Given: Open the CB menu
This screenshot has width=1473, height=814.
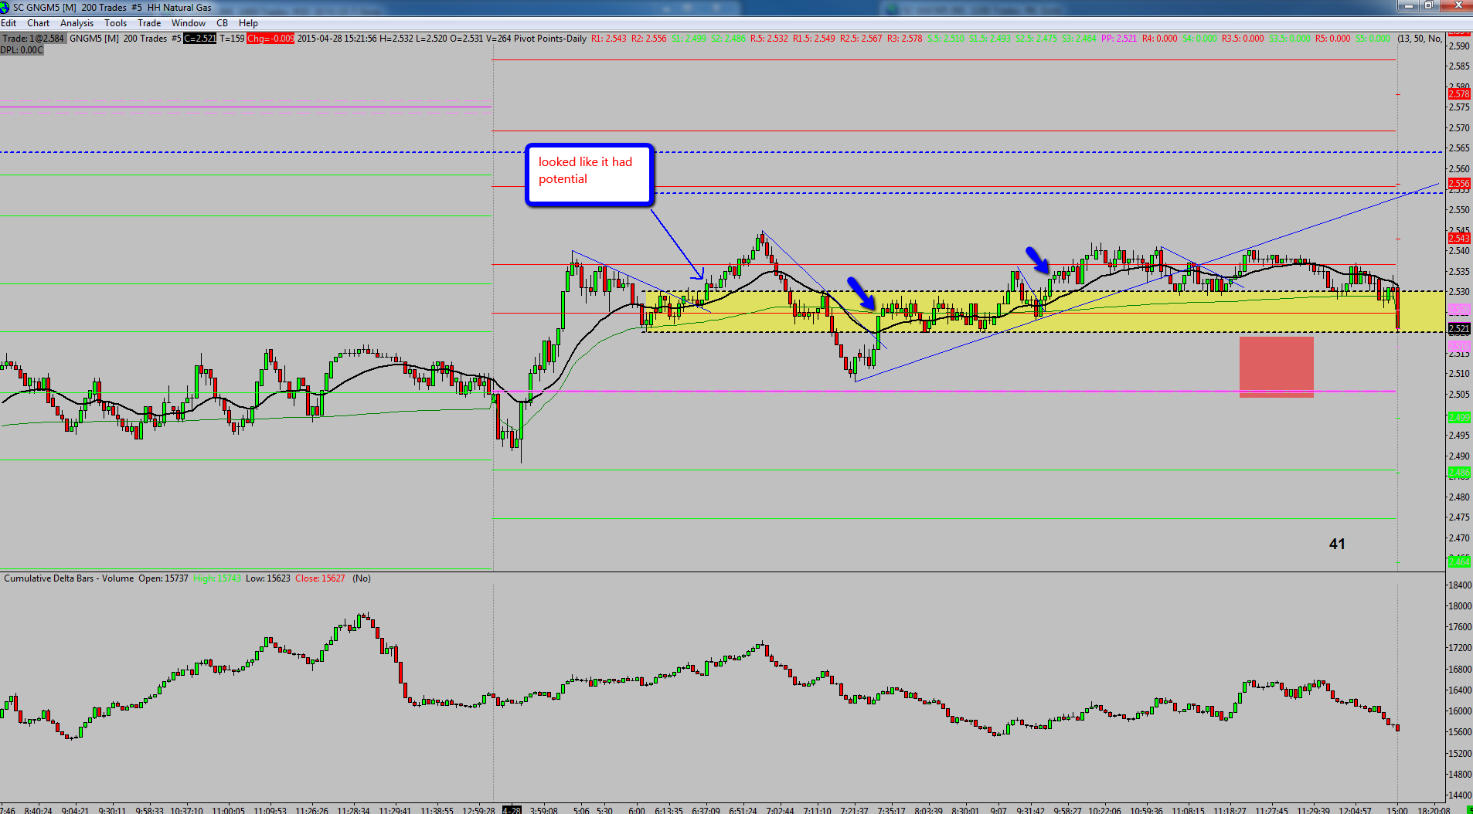Looking at the screenshot, I should [x=222, y=23].
